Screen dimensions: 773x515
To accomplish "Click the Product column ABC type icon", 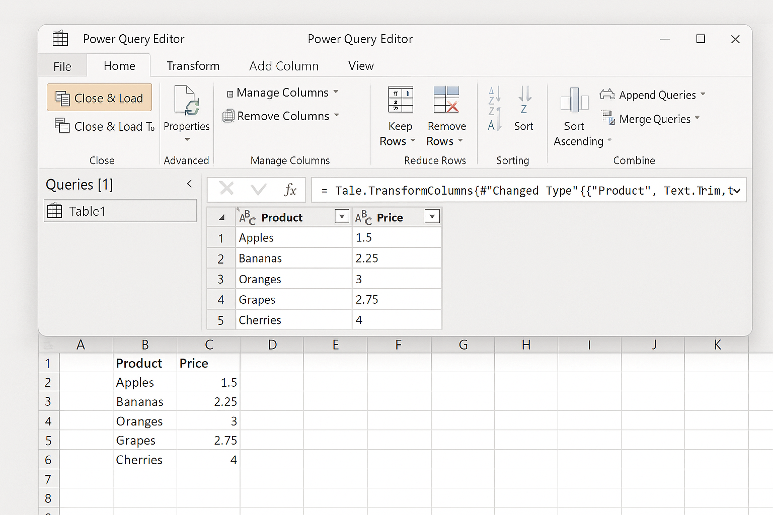I will tap(247, 217).
